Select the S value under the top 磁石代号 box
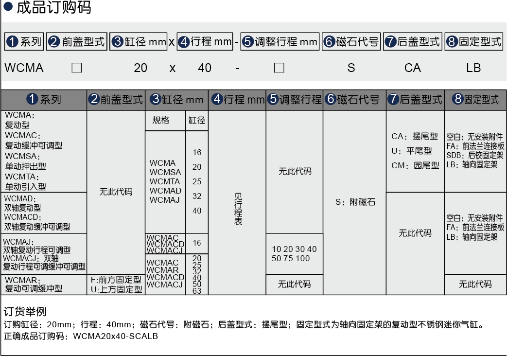This screenshot has width=507, height=356. coord(351,68)
